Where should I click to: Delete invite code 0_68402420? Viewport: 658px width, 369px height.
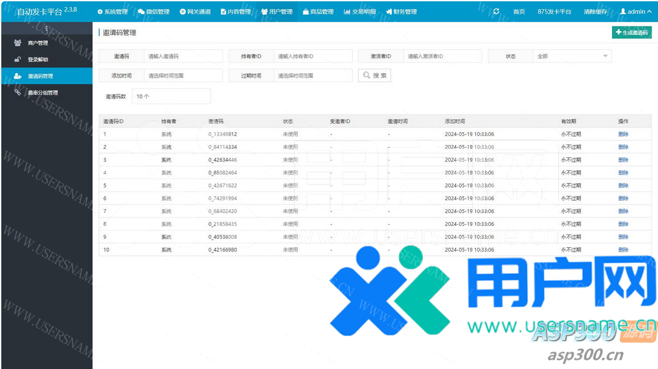[x=623, y=211]
